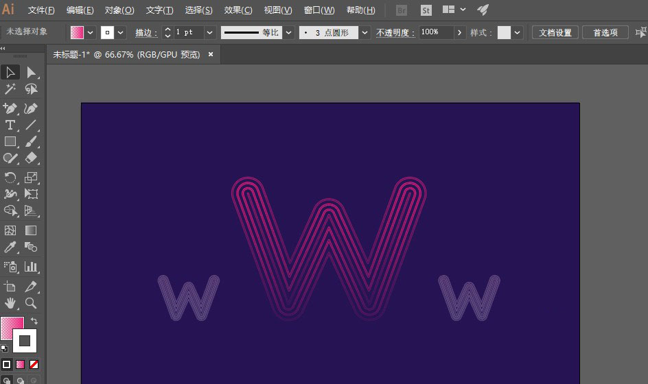Image resolution: width=648 pixels, height=384 pixels.
Task: Select the Lasso tool
Action: pyautogui.click(x=31, y=88)
